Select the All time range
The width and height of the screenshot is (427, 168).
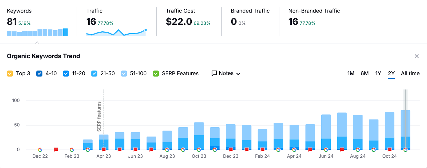click(x=410, y=73)
